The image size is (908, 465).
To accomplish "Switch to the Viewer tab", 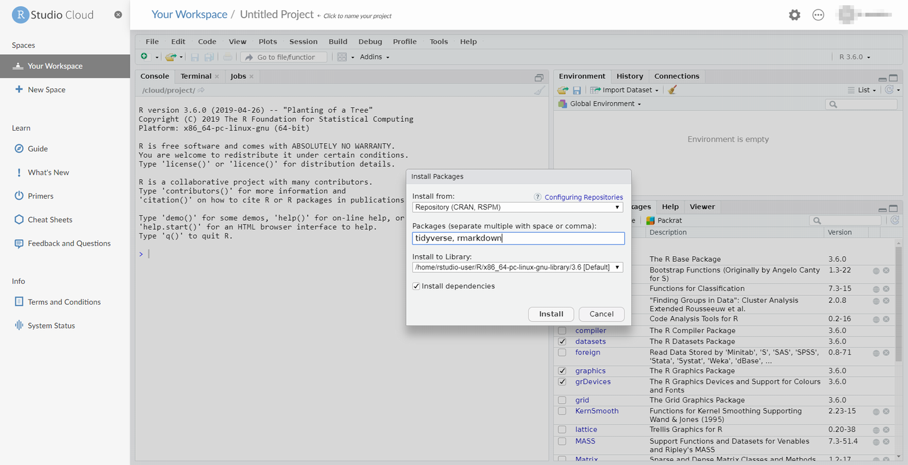I will 702,207.
